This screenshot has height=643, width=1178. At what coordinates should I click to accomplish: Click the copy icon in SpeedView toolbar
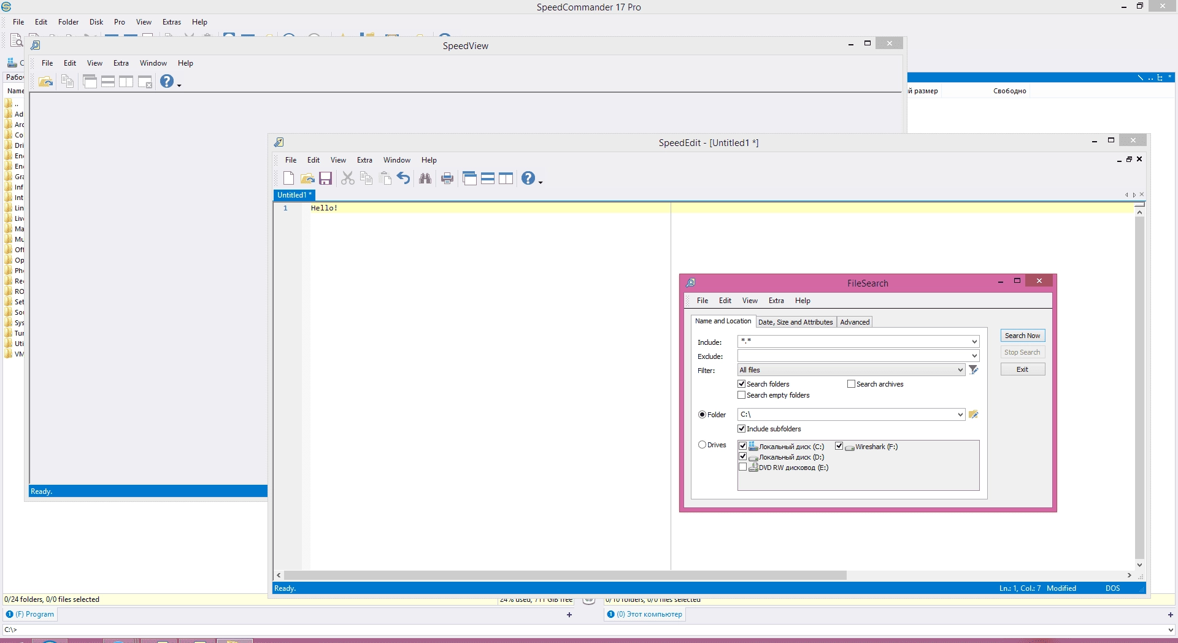[x=67, y=81]
